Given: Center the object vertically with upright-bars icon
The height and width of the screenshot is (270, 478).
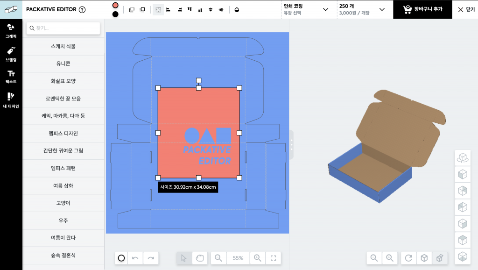Looking at the screenshot, I should tap(221, 10).
